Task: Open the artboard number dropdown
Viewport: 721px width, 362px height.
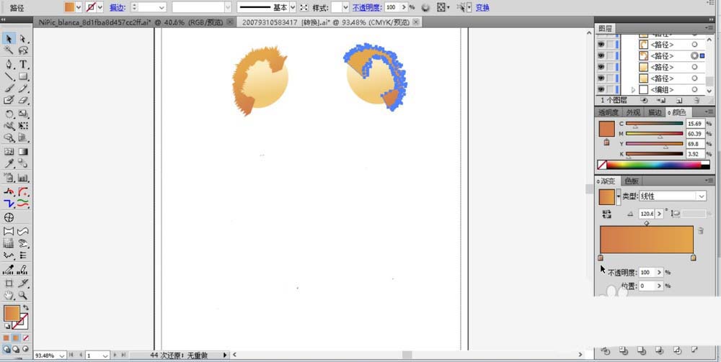Action: 105,355
